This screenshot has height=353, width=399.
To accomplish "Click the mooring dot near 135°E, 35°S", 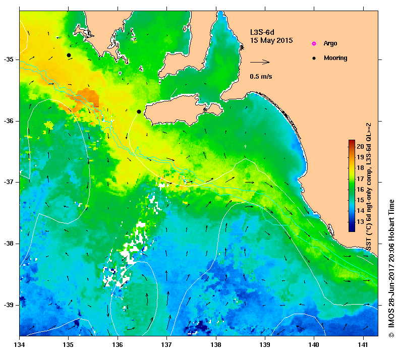I will [x=69, y=55].
